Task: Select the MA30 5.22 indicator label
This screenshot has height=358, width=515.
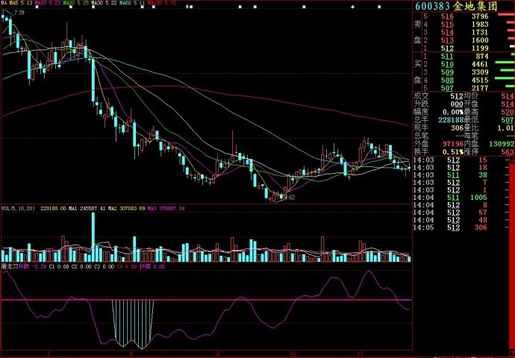Action: 104,3
